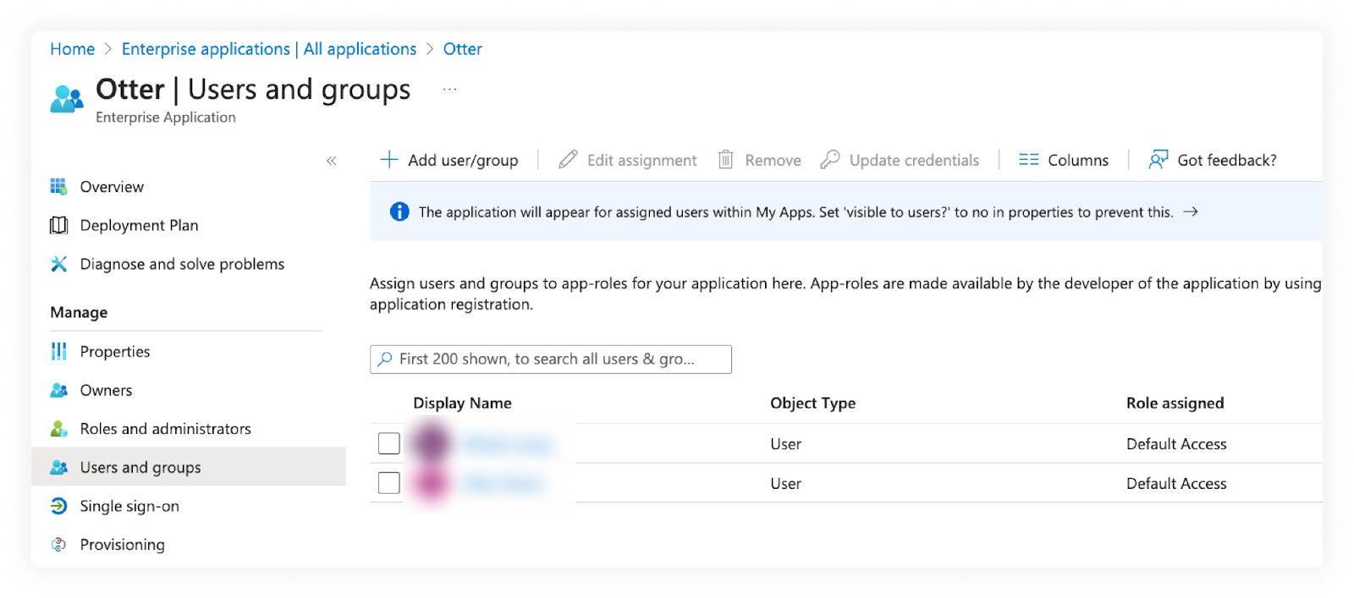Select the checkbox for the second user row

tap(389, 483)
